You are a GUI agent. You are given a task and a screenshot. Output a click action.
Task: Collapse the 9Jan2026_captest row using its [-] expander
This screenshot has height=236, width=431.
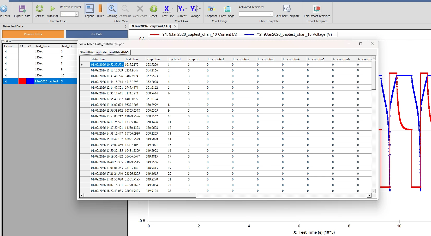[5, 81]
